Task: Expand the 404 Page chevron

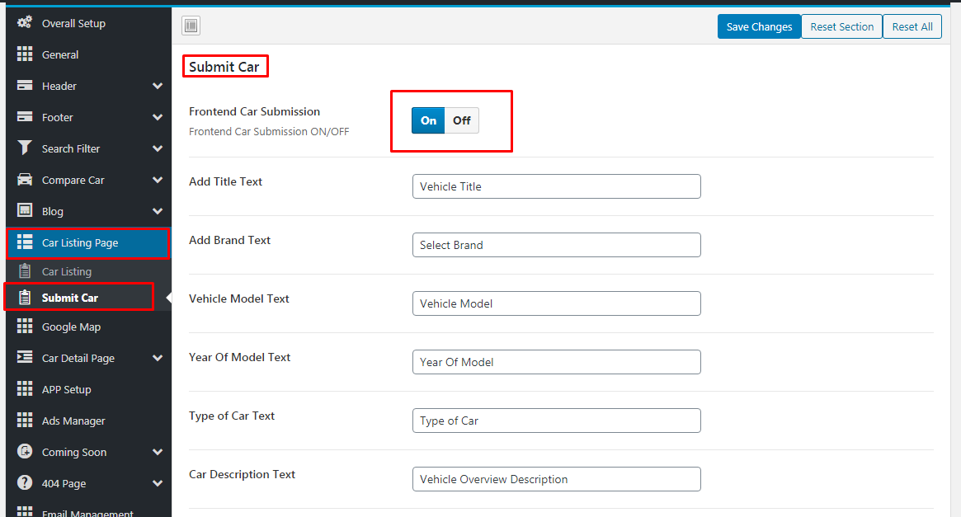Action: [158, 483]
